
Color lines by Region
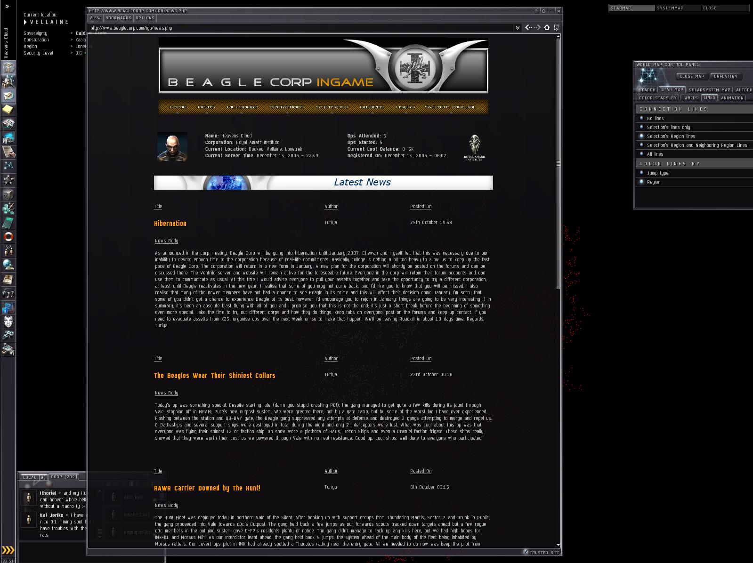coord(694,182)
